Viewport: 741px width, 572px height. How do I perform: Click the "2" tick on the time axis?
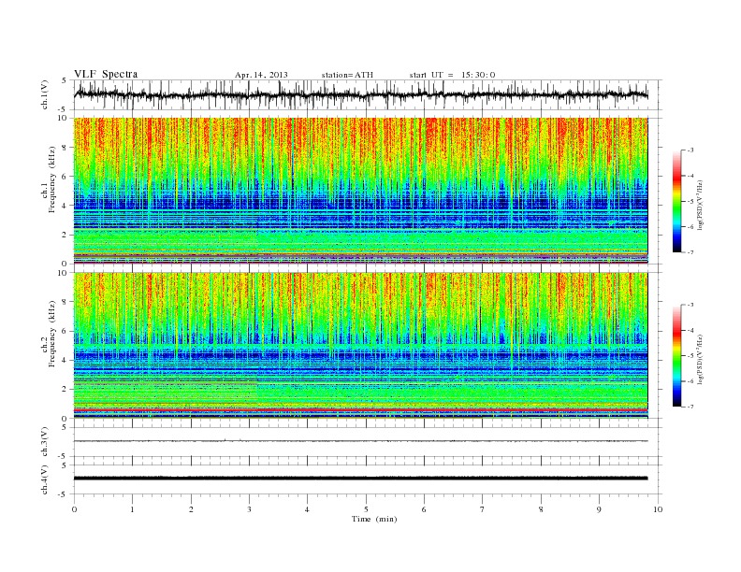point(191,509)
